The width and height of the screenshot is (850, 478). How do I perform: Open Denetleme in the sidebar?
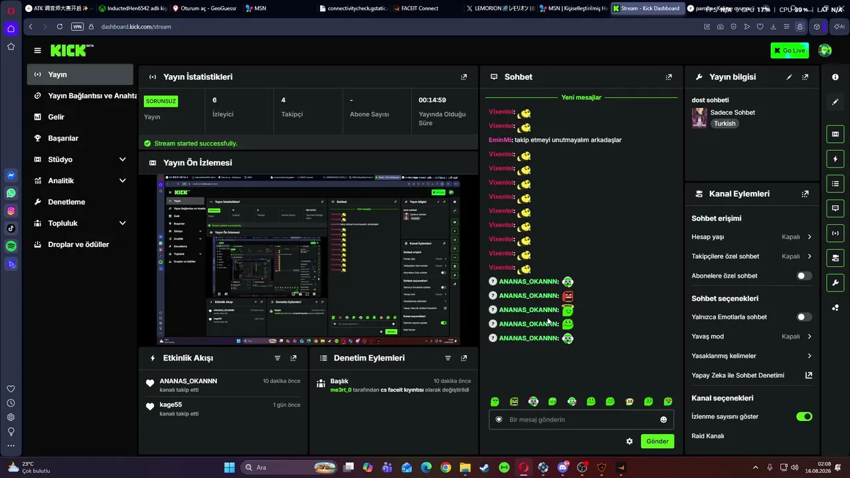click(x=80, y=202)
